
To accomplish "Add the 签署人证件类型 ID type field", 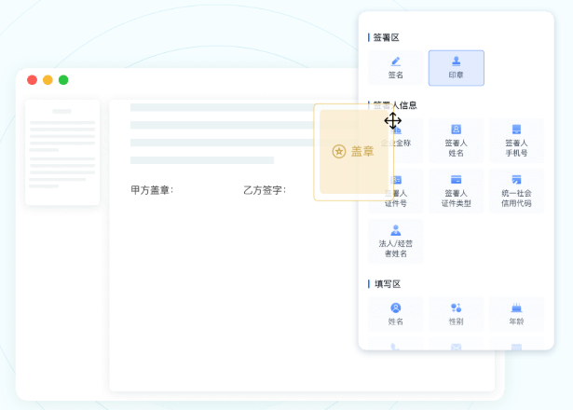I will coord(456,191).
